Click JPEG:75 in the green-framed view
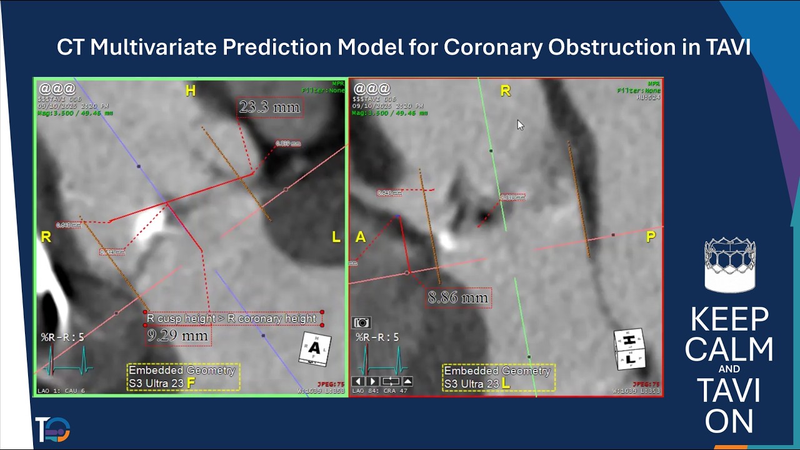 [x=331, y=384]
